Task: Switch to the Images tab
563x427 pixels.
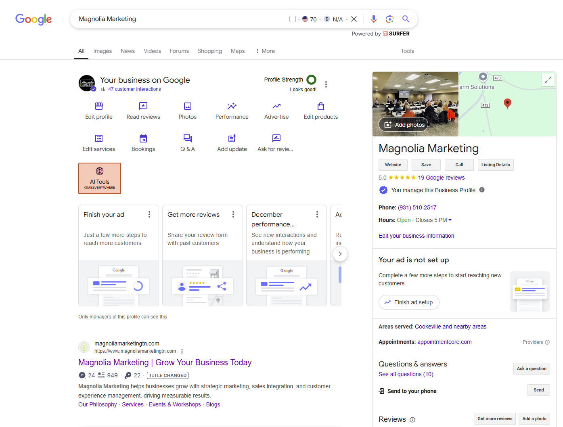Action: tap(103, 51)
